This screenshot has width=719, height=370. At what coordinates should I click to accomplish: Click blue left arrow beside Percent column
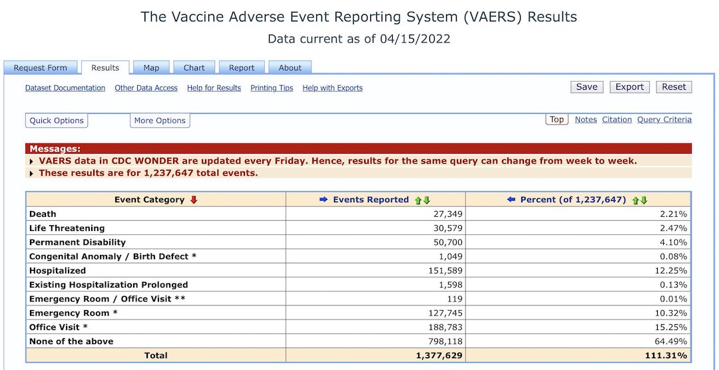pyautogui.click(x=512, y=200)
